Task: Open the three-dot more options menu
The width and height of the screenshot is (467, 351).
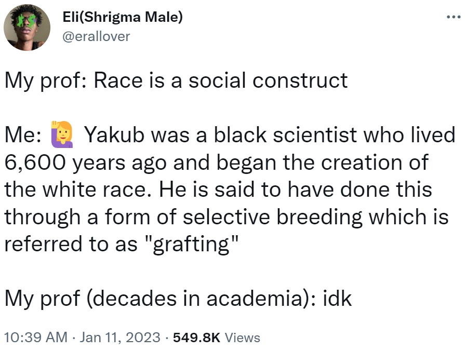Action: [454, 17]
